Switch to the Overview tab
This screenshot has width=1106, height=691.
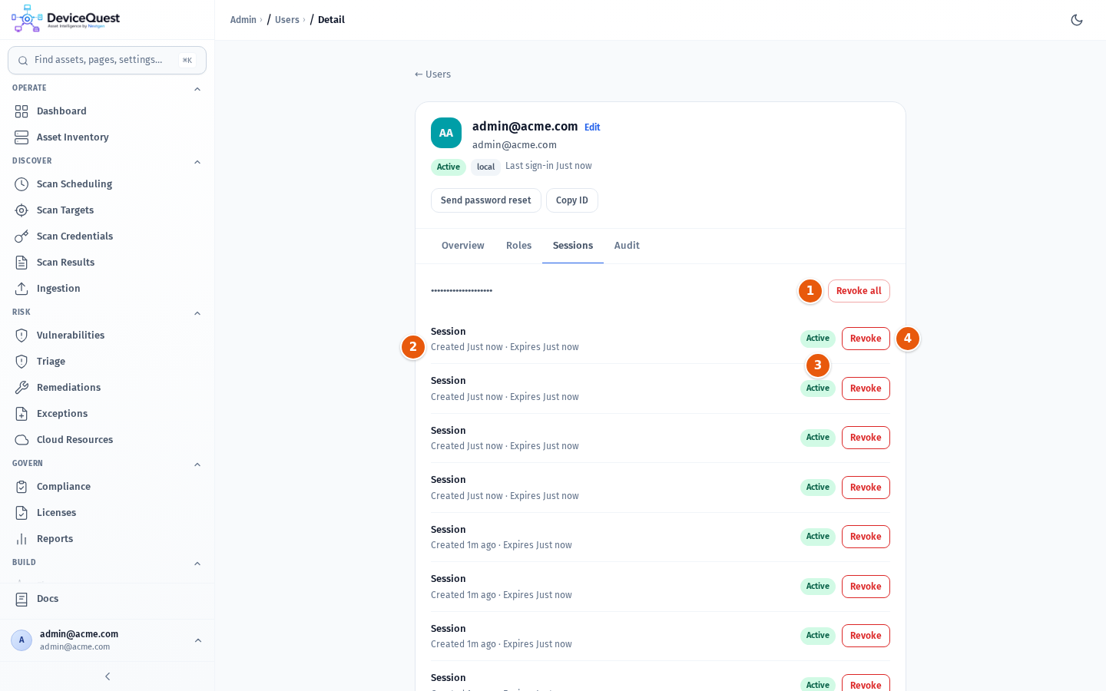(x=463, y=246)
